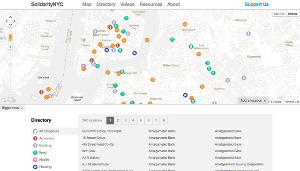Click the orange marker near Greenpoint
The height and width of the screenshot is (171, 300).
click(185, 24)
